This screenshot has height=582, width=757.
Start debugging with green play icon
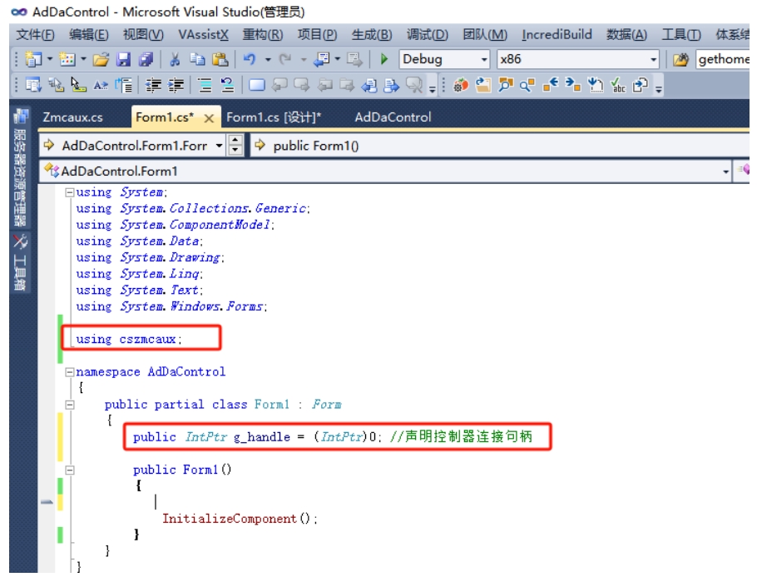tap(384, 59)
